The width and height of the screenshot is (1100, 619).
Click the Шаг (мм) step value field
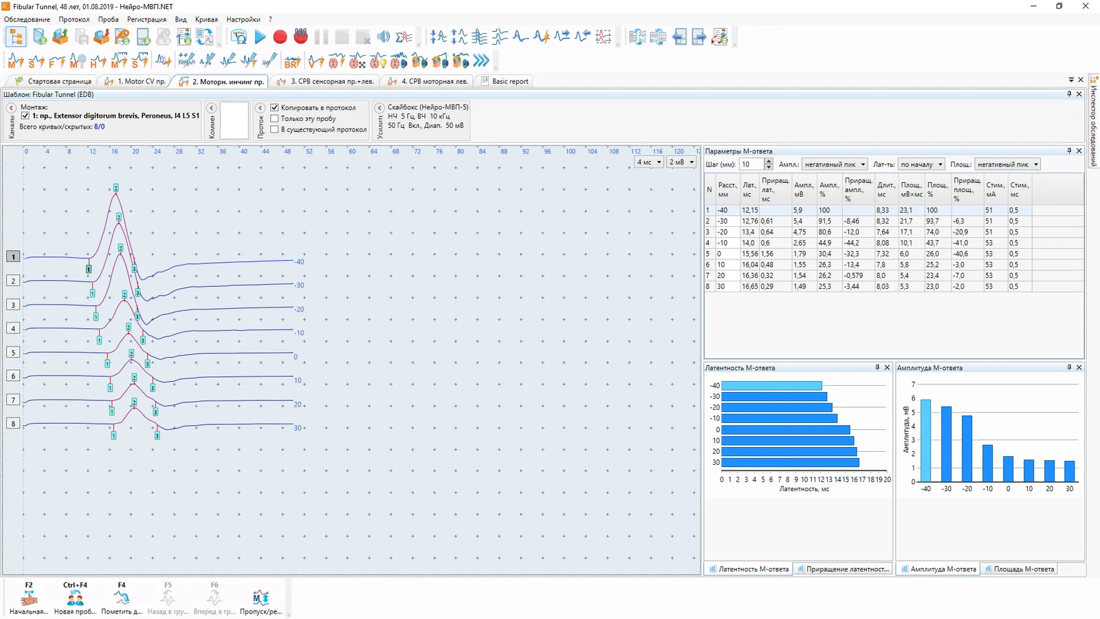point(751,164)
